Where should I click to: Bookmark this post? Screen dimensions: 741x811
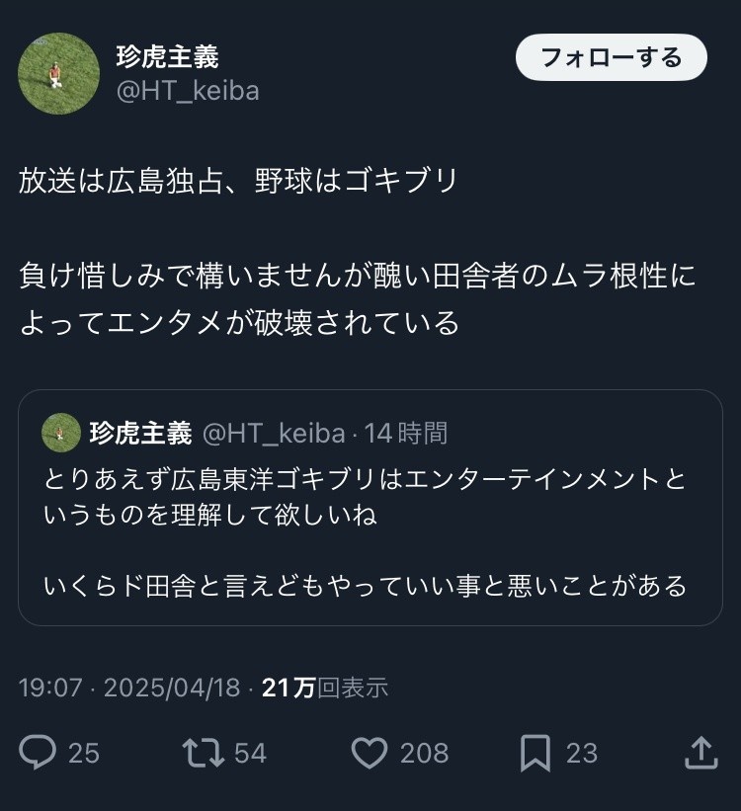(535, 754)
